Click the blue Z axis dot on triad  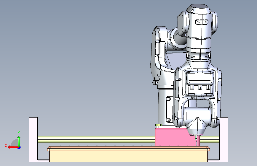point(19,147)
